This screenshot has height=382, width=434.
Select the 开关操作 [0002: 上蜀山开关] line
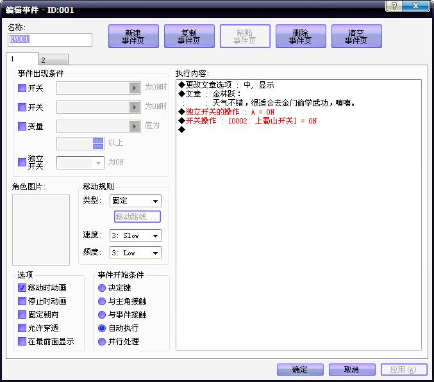(298, 121)
